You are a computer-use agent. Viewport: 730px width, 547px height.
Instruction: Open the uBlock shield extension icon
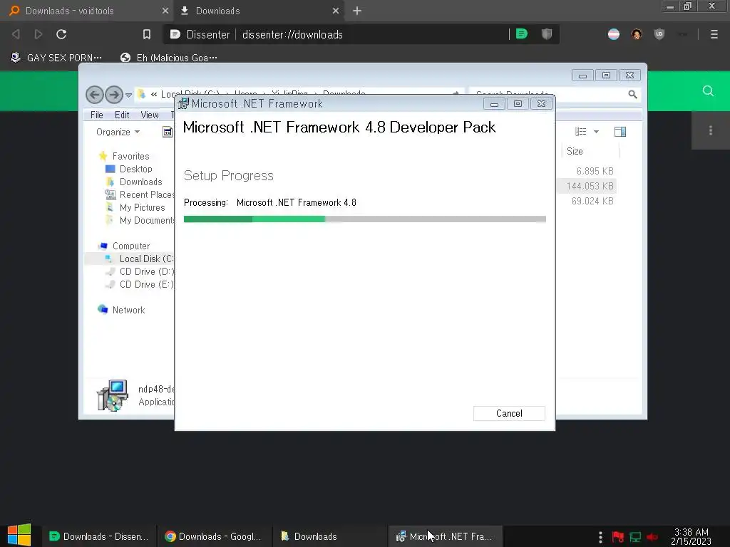(659, 34)
